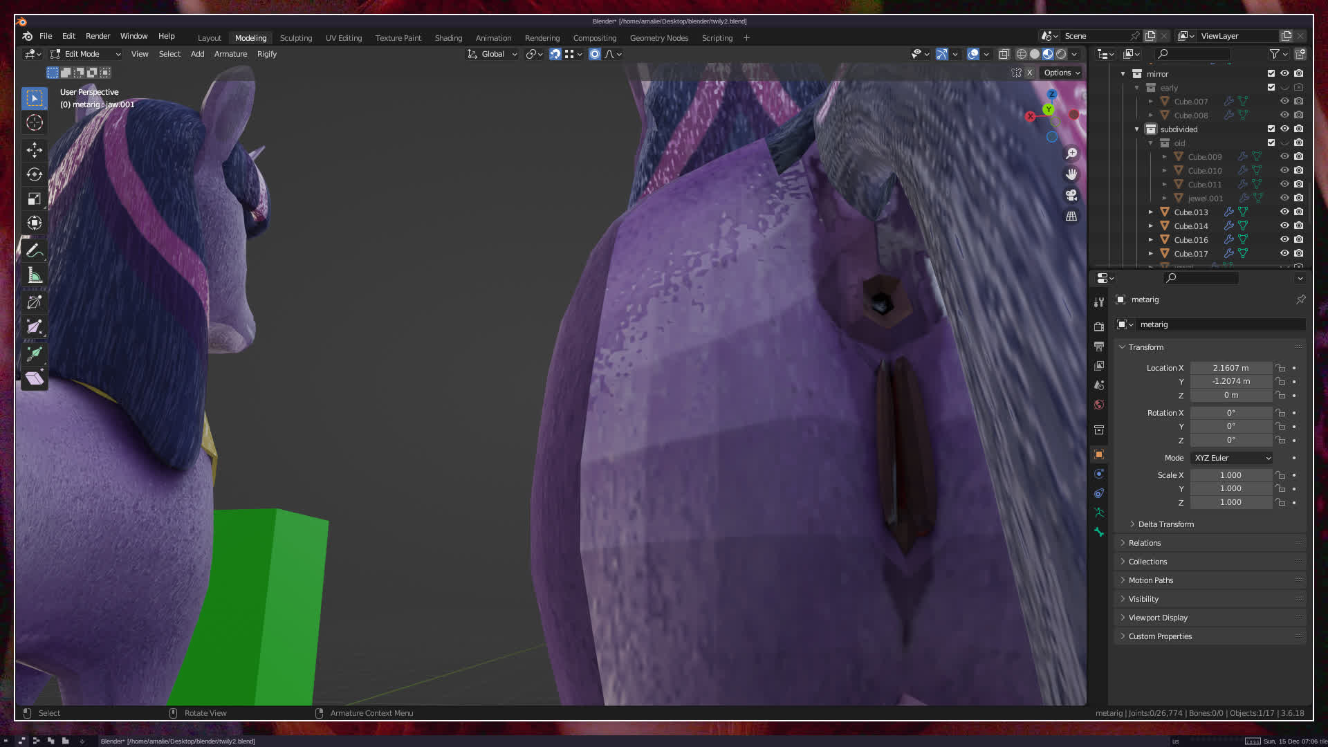Uncheck the mirror collection checkbox

pos(1271,73)
